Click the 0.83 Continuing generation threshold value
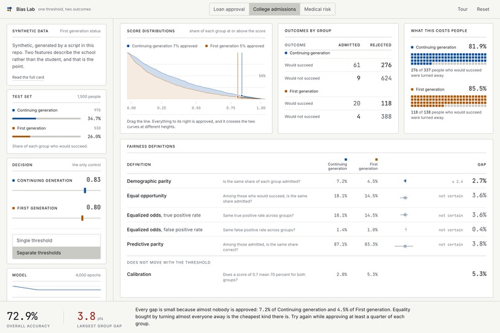The width and height of the screenshot is (500, 333). (x=94, y=180)
